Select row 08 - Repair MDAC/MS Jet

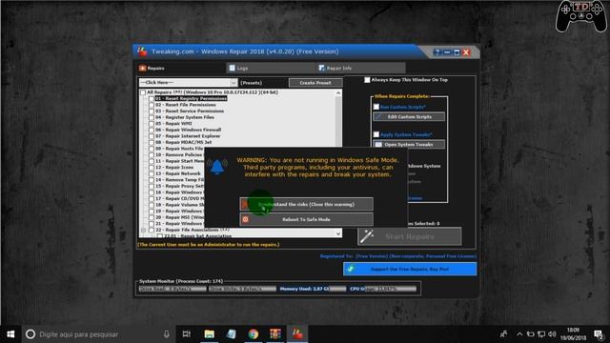click(x=184, y=142)
